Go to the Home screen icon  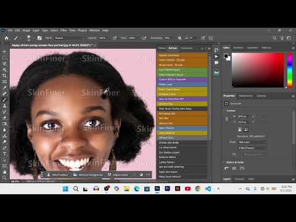coord(7,38)
